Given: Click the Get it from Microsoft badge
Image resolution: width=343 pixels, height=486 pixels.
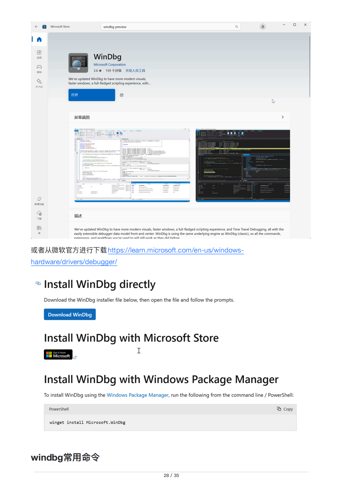Looking at the screenshot, I should point(58,354).
